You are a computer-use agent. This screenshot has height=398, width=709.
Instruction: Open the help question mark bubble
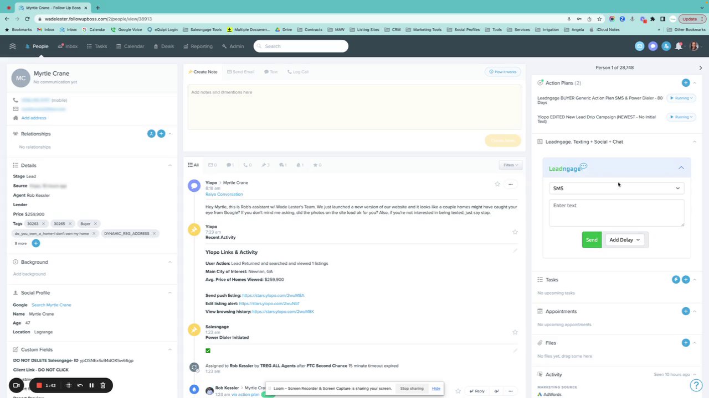click(696, 385)
